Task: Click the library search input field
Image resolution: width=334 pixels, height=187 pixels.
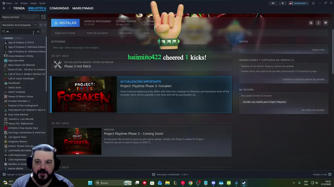Action: [21, 31]
